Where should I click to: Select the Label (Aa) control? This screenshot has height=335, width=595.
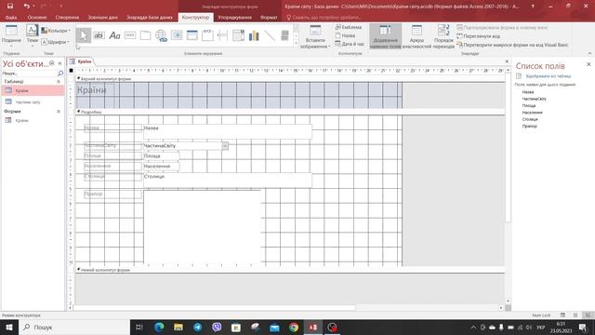click(x=114, y=35)
